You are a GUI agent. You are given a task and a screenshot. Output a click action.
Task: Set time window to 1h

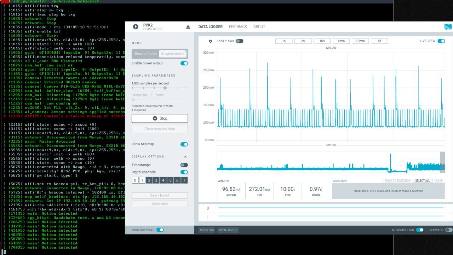point(379,41)
